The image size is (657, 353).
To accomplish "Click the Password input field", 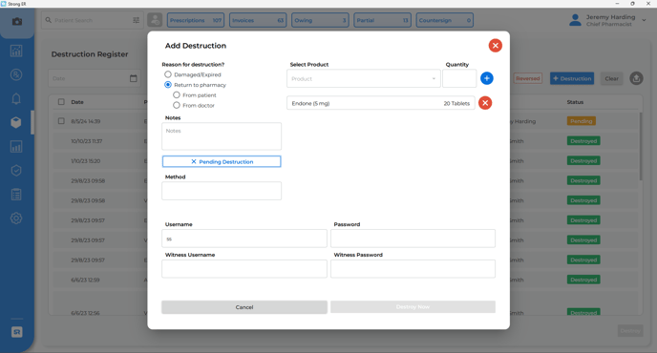I will click(x=413, y=239).
